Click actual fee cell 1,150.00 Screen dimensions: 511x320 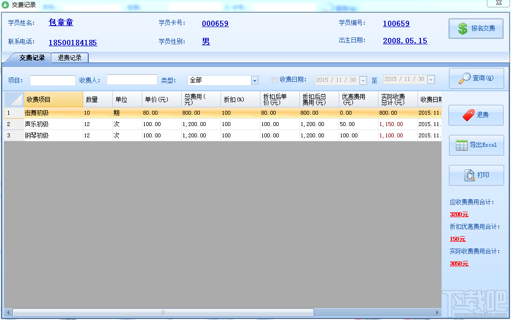(x=398, y=124)
